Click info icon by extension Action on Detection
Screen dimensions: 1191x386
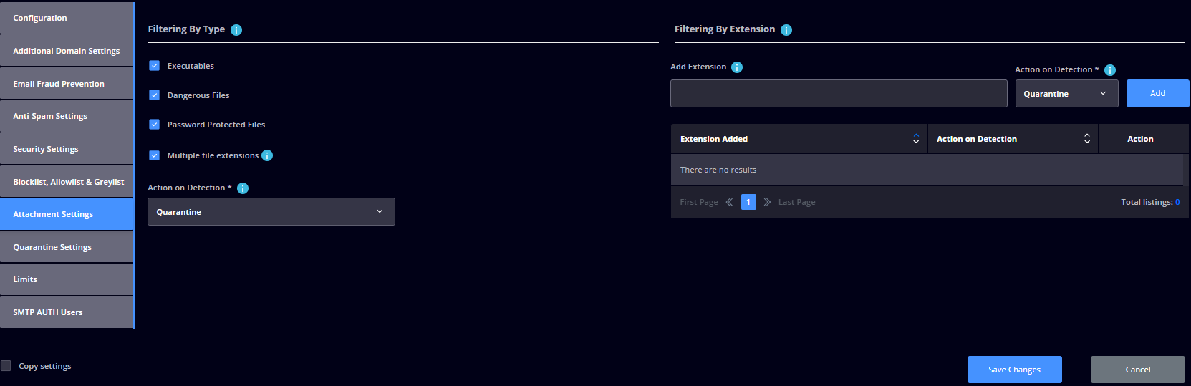(x=1110, y=70)
